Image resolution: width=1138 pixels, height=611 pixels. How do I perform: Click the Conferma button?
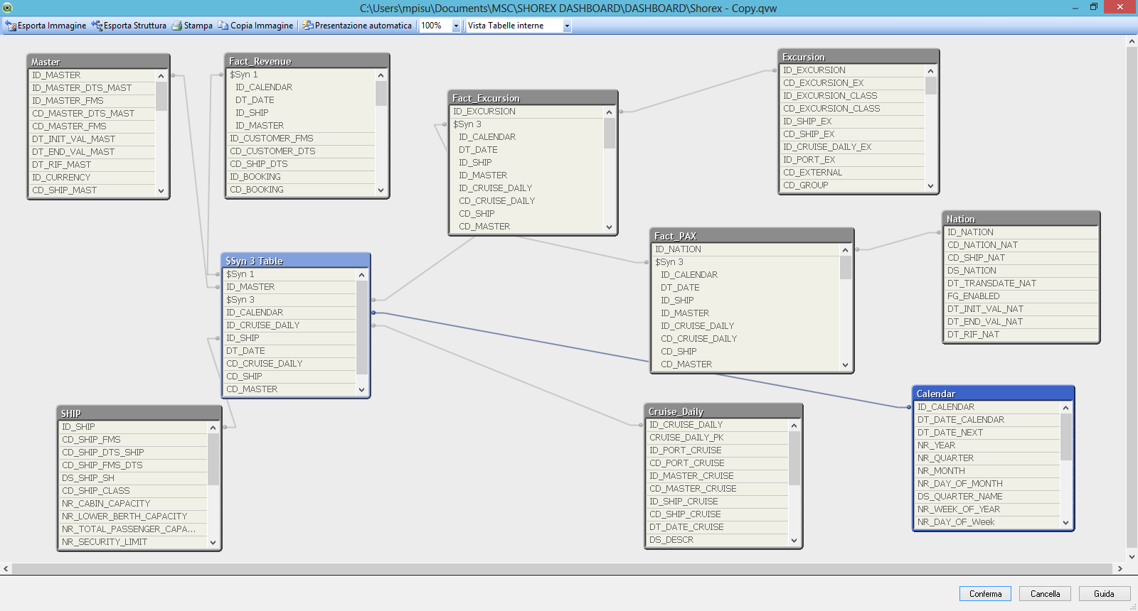(985, 594)
